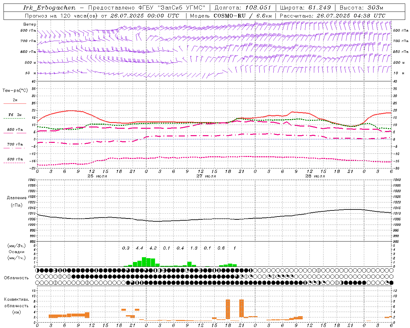The height and width of the screenshot is (328, 410).
Task: Select the Широта: 61.249 value
Action: 305,8
